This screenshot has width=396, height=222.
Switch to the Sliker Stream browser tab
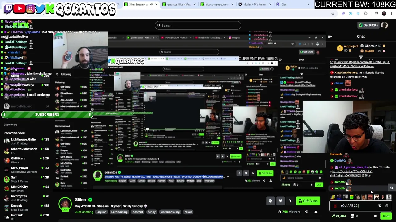(141, 4)
